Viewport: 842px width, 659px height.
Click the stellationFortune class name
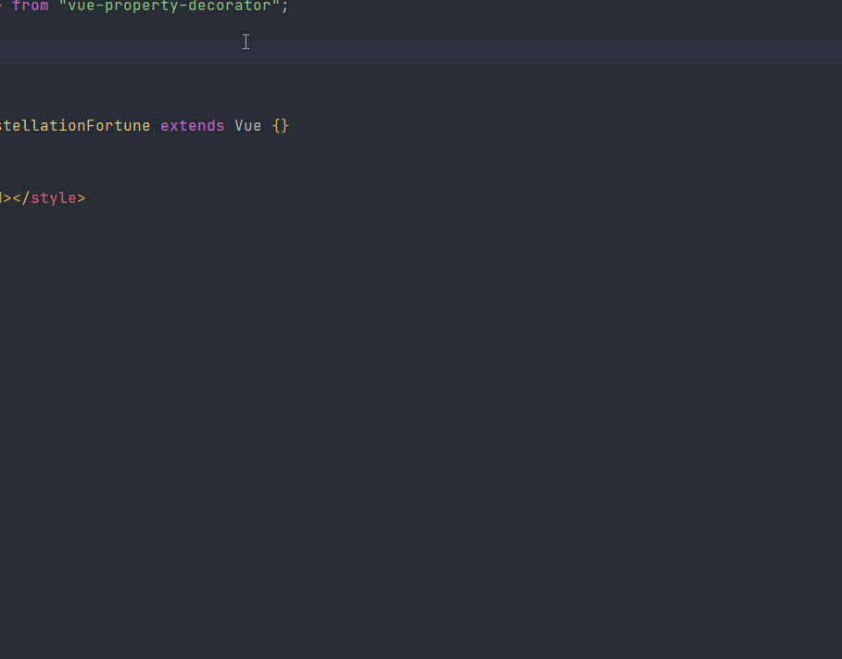point(74,125)
